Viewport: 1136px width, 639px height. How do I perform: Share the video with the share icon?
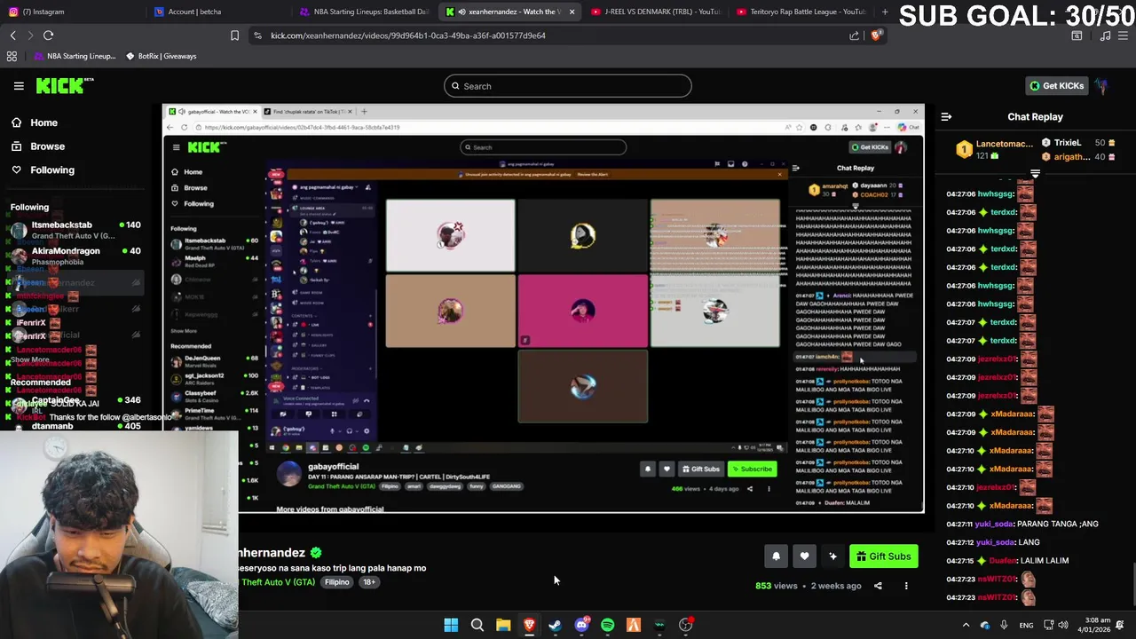(x=878, y=586)
